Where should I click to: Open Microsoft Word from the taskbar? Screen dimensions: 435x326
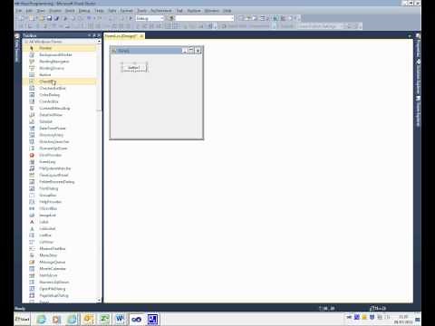121,319
